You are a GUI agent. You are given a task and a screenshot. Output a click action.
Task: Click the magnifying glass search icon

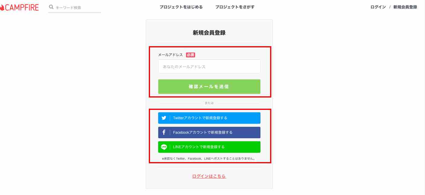(x=51, y=7)
